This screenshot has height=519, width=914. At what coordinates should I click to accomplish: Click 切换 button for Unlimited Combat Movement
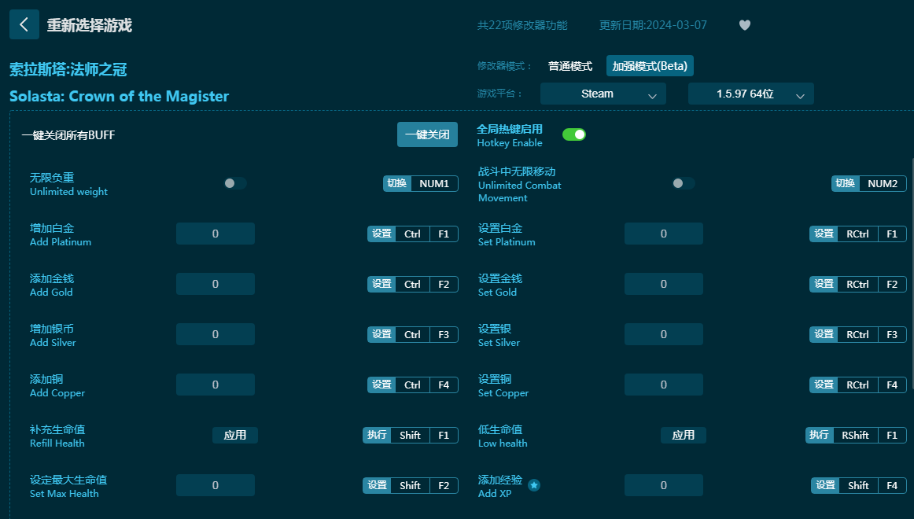tap(846, 183)
